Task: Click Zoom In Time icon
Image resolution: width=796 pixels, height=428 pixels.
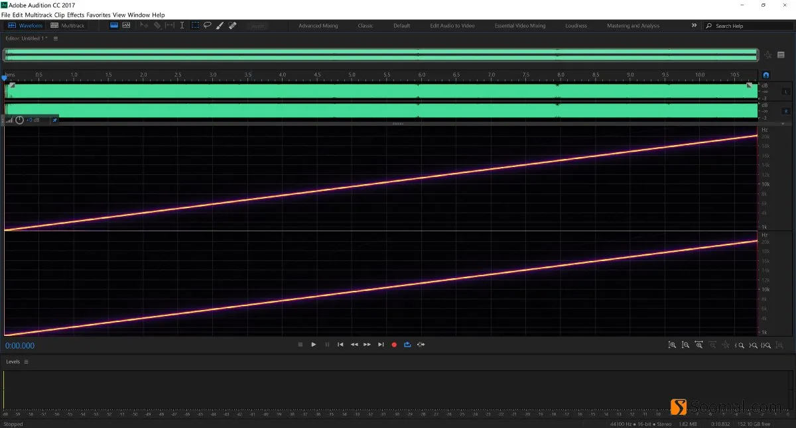Action: coord(698,345)
